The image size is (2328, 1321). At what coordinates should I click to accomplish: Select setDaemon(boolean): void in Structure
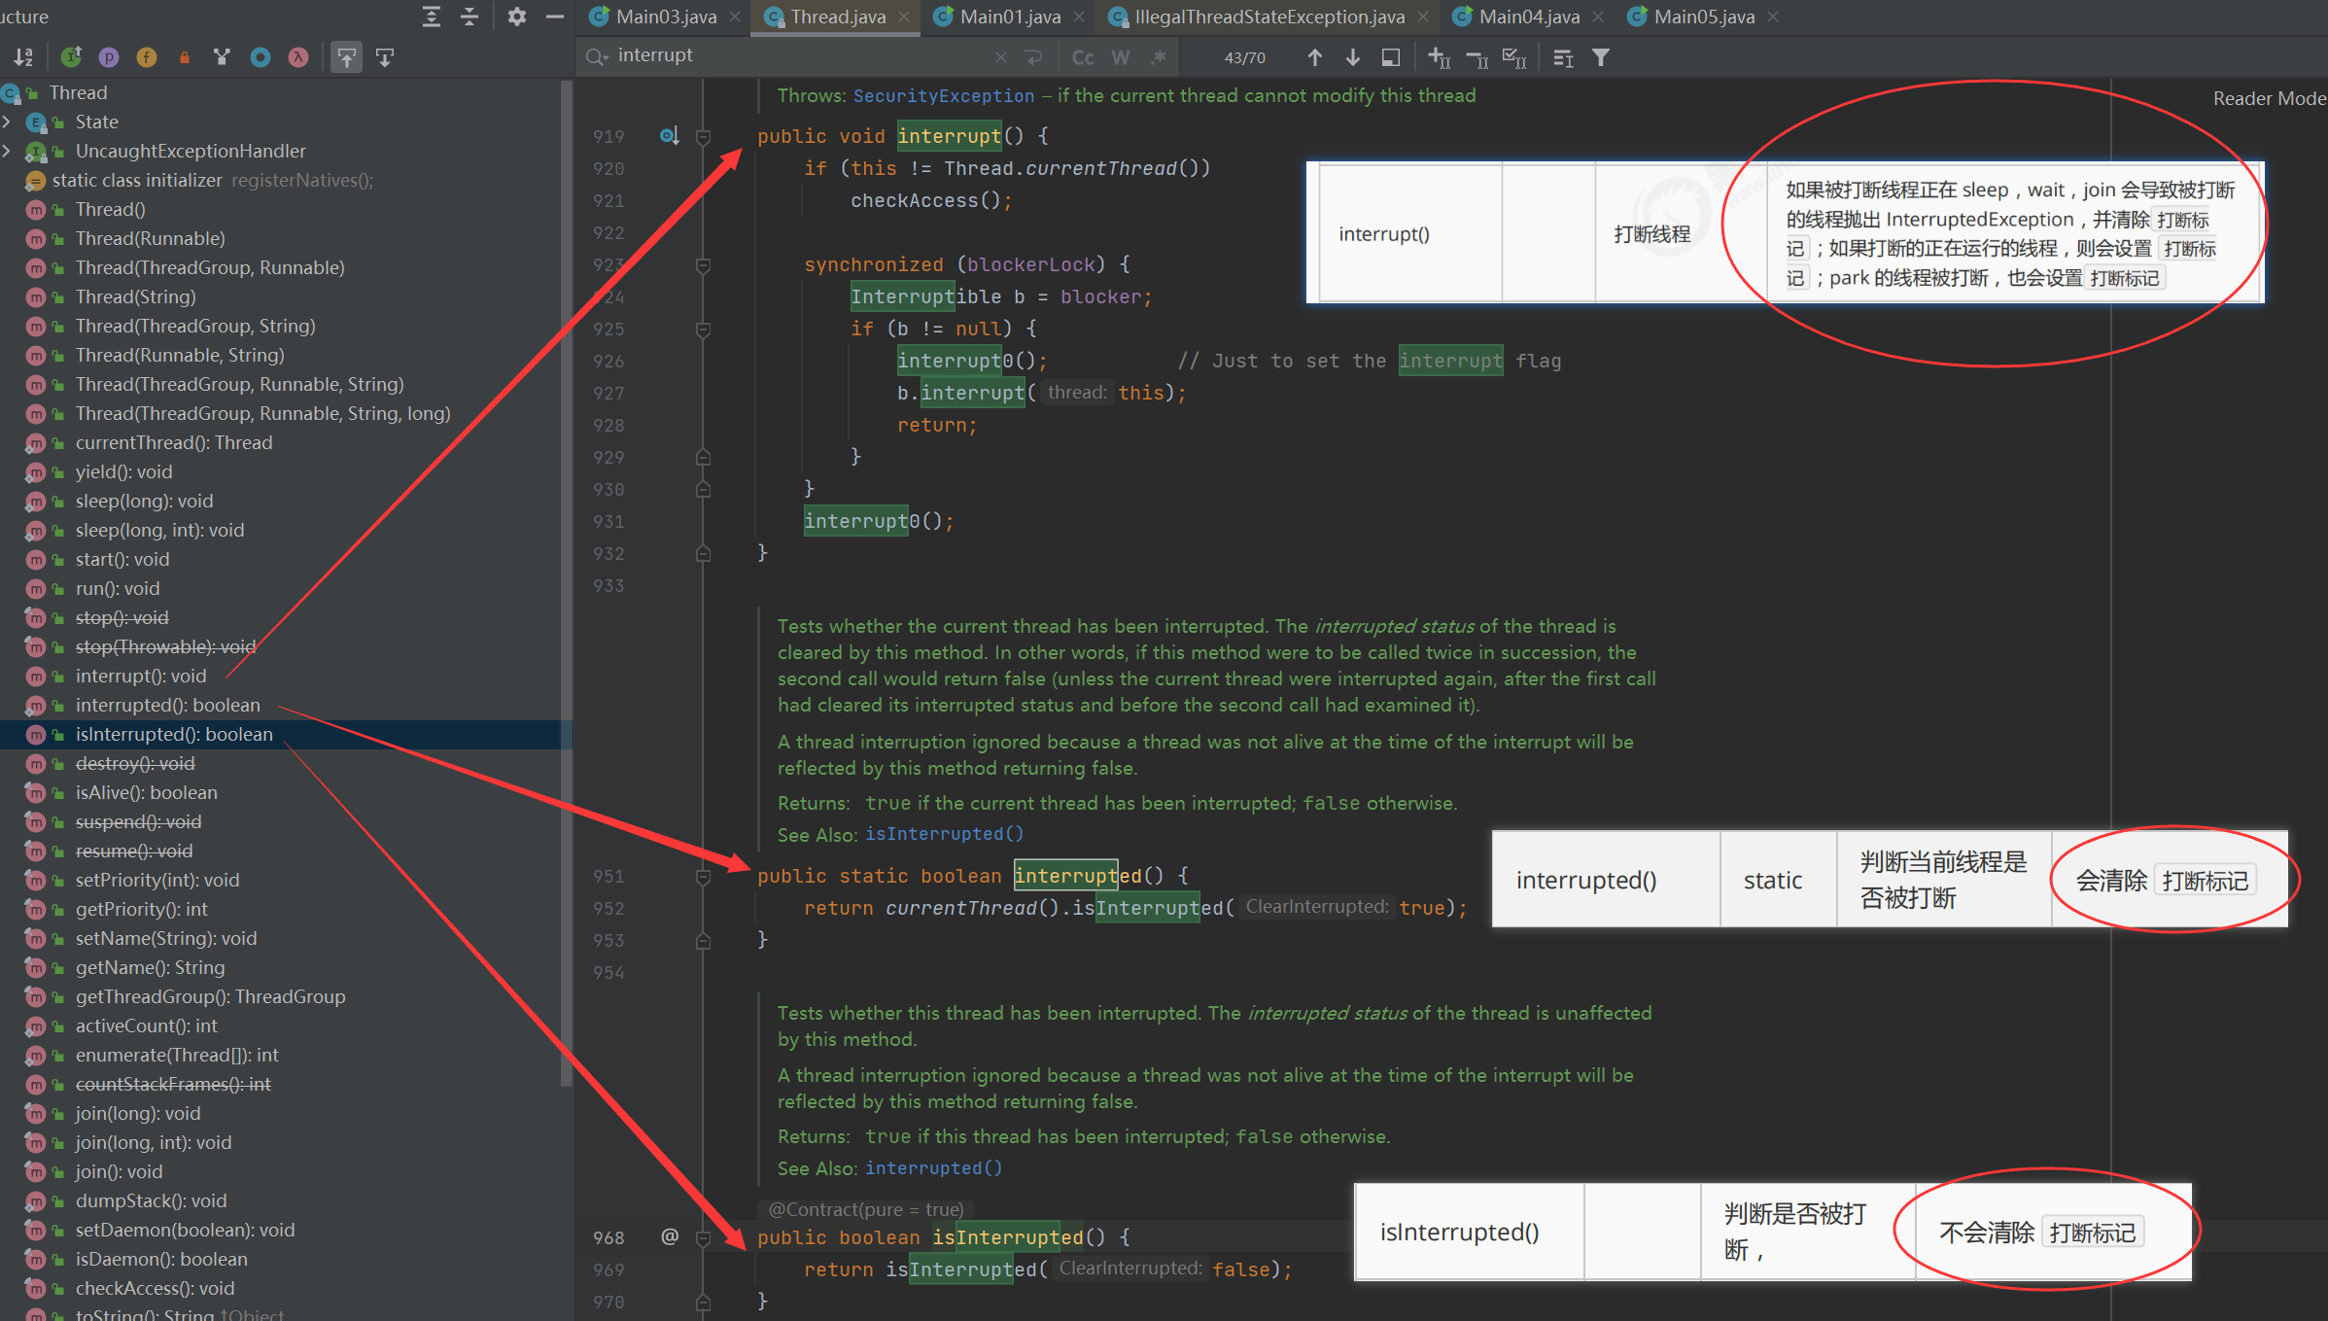point(185,1230)
